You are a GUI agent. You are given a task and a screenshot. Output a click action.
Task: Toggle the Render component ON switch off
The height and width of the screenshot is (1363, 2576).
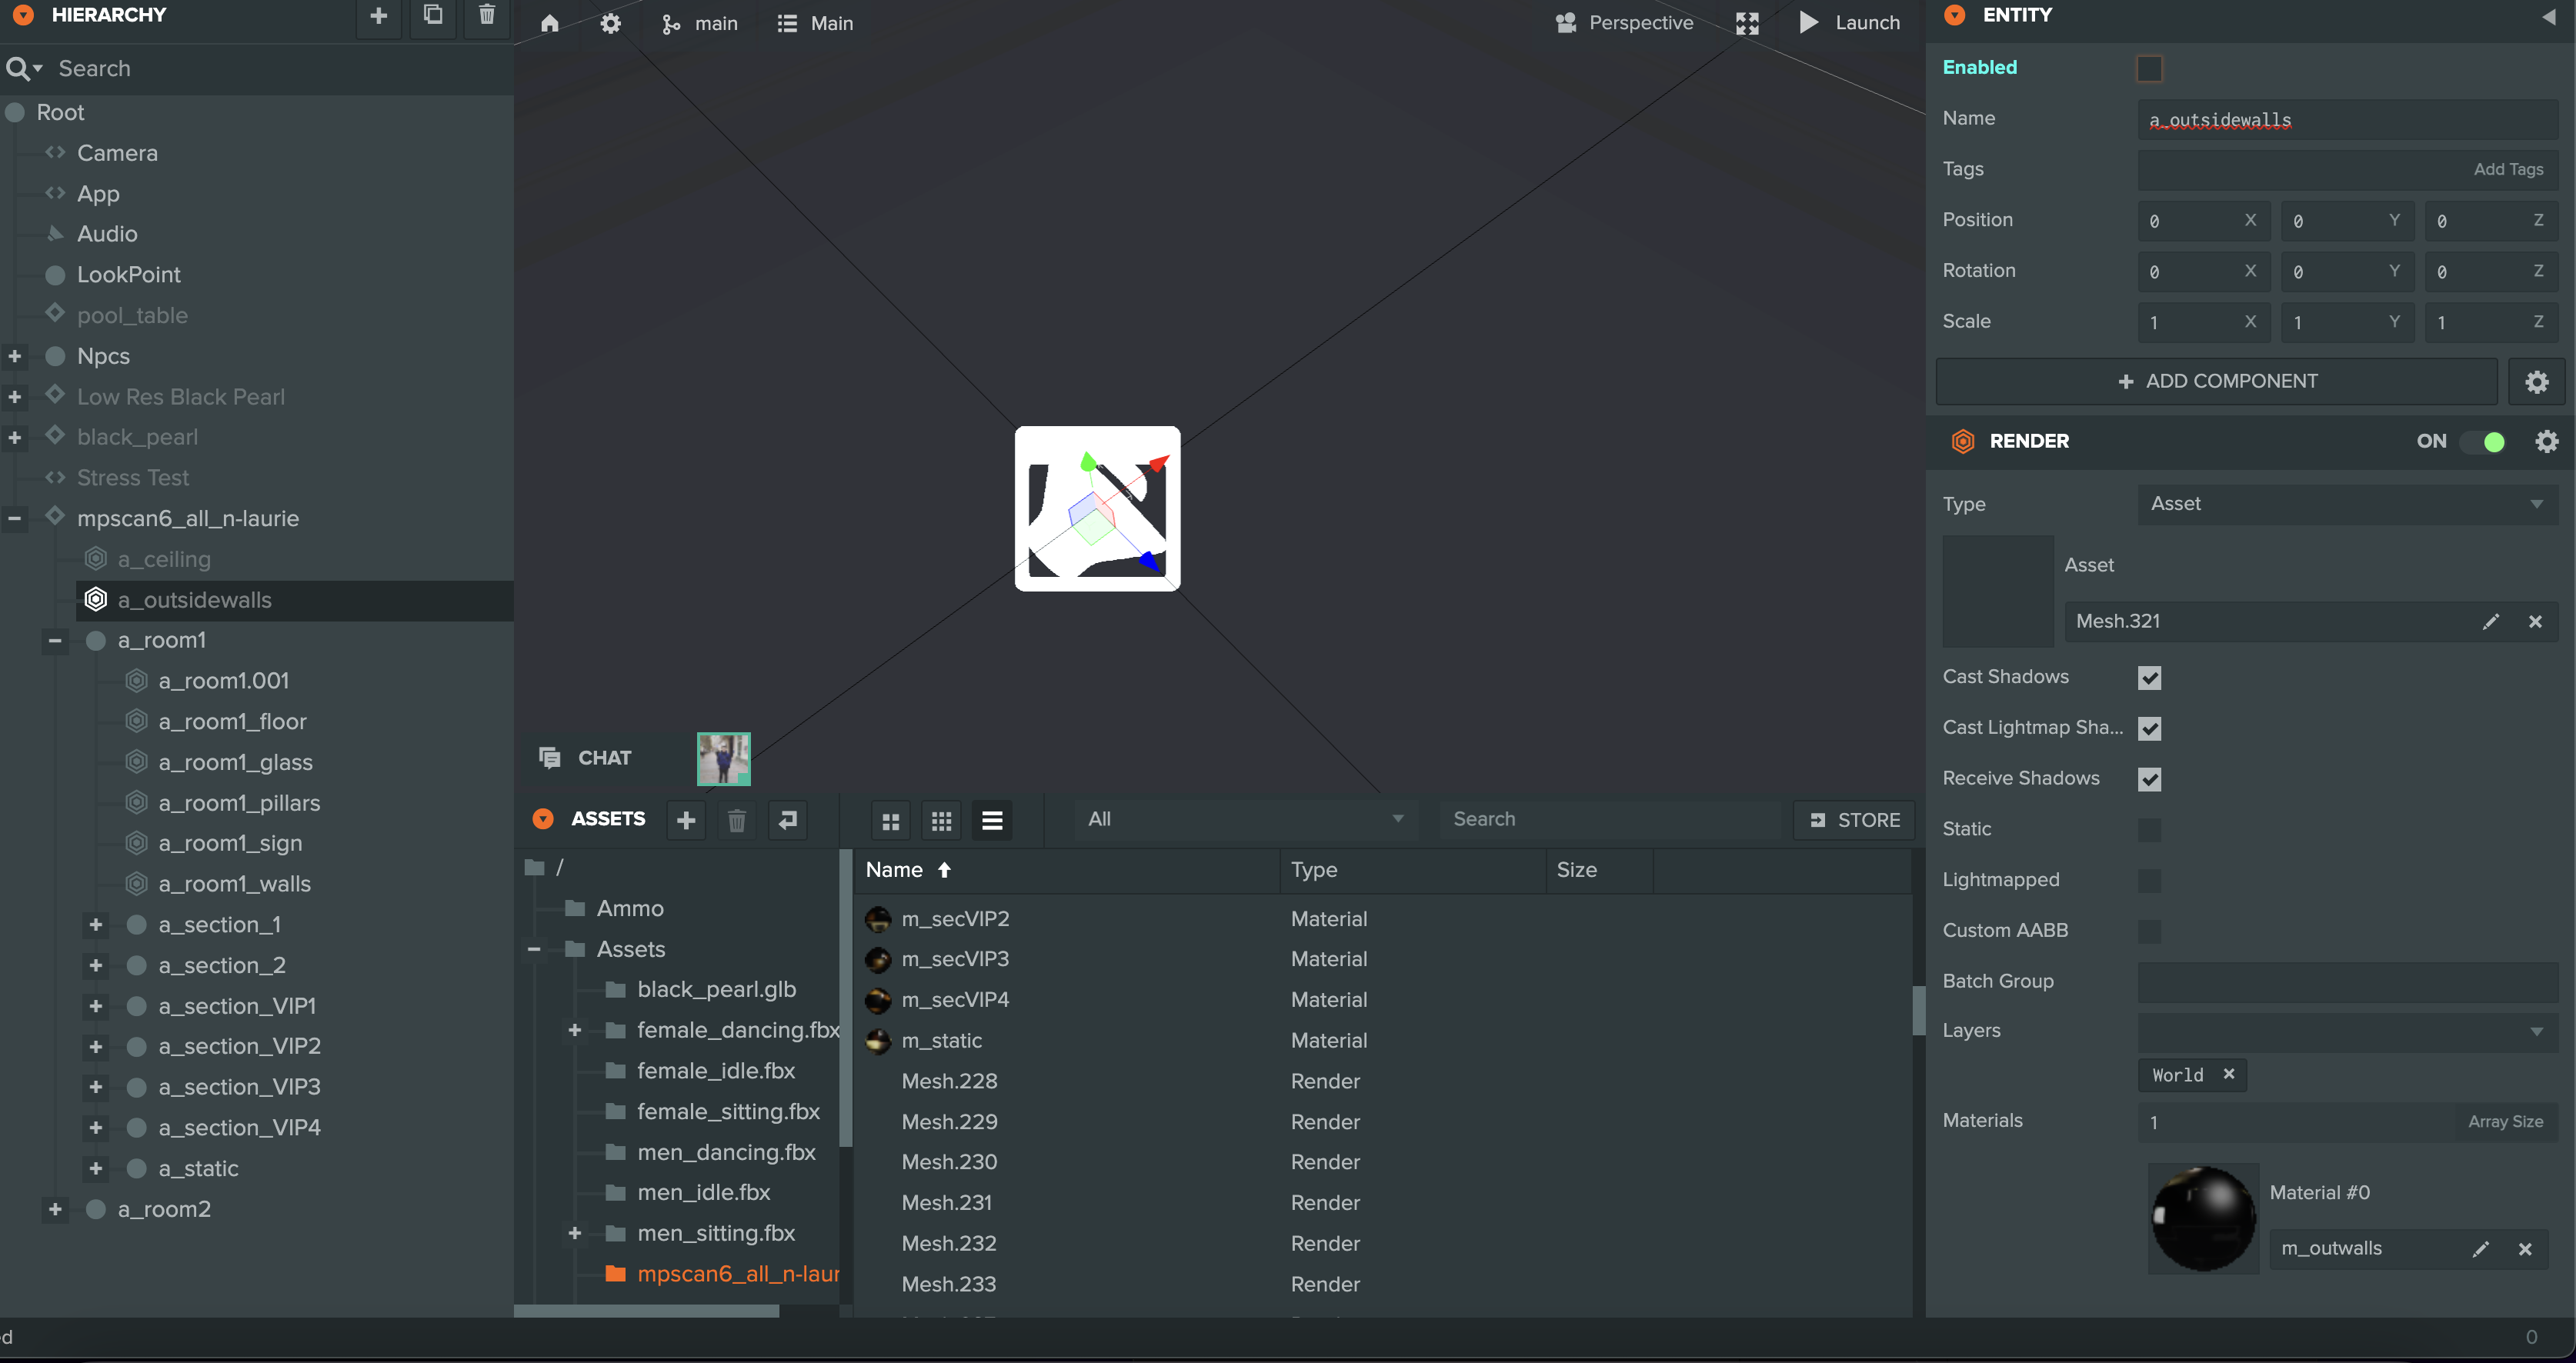(x=2487, y=441)
